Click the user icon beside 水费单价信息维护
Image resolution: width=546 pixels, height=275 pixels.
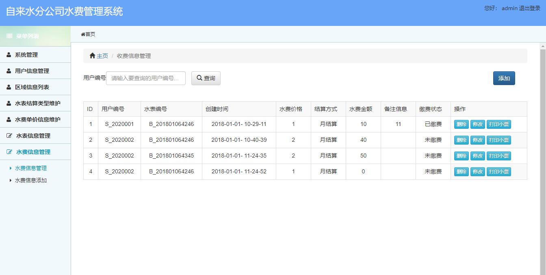tap(9, 119)
